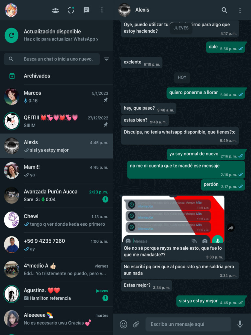Forward the shared screenshot image
This screenshot has width=251, height=335.
pyautogui.click(x=231, y=228)
